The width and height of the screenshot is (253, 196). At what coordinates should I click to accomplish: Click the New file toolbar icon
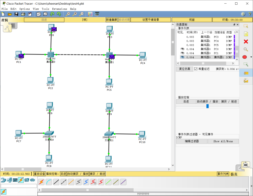3,14
